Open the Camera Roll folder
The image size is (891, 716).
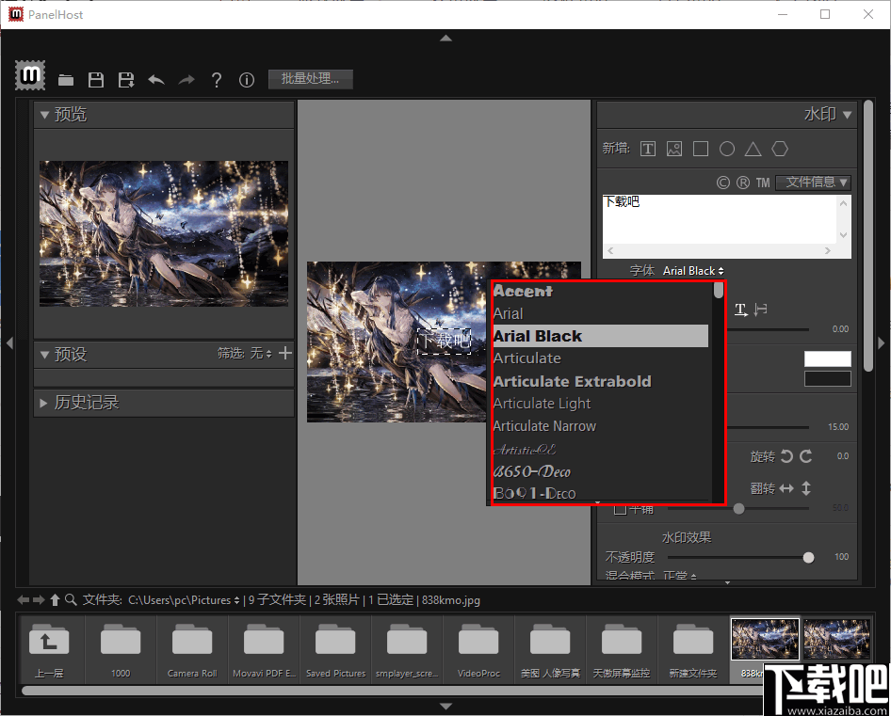(x=192, y=650)
